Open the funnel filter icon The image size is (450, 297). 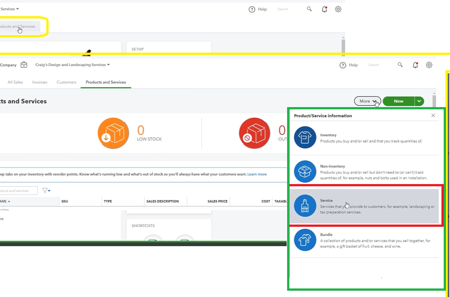click(x=46, y=191)
